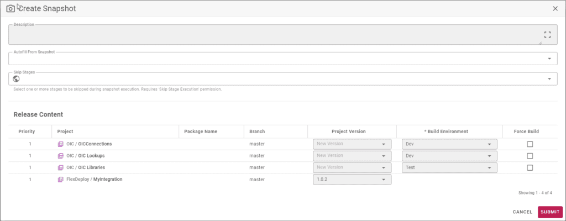Click the Release Content heading
This screenshot has height=221, width=566.
[38, 114]
